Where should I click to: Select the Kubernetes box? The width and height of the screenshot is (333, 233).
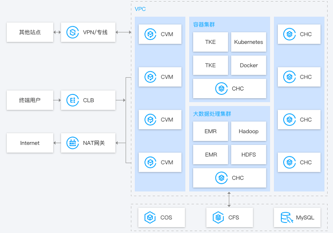tap(248, 42)
